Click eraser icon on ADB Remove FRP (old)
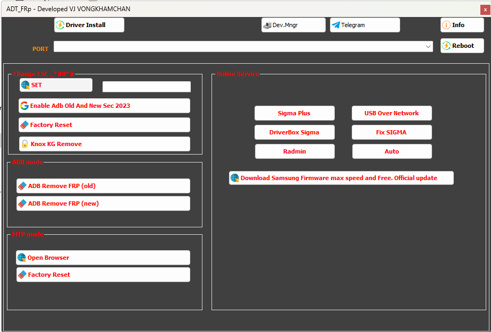 22,186
